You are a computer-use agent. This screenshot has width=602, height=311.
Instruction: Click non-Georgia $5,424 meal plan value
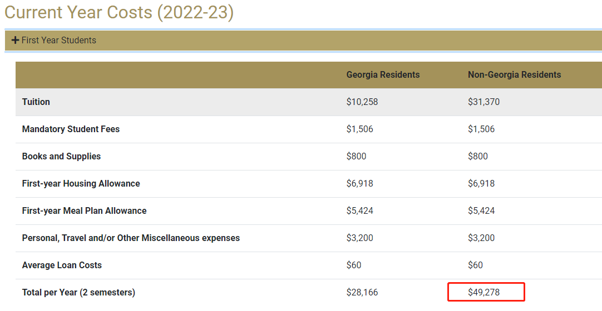481,210
